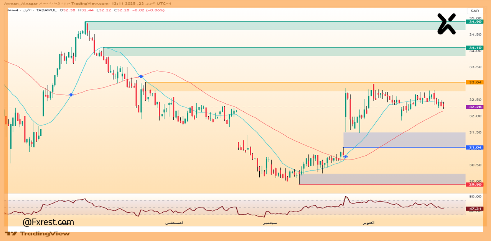Click the orange 33.04 price label
This screenshot has width=491, height=241.
coord(474,82)
